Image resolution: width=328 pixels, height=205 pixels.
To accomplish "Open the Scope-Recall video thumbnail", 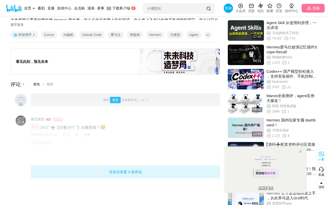I will tap(246, 55).
